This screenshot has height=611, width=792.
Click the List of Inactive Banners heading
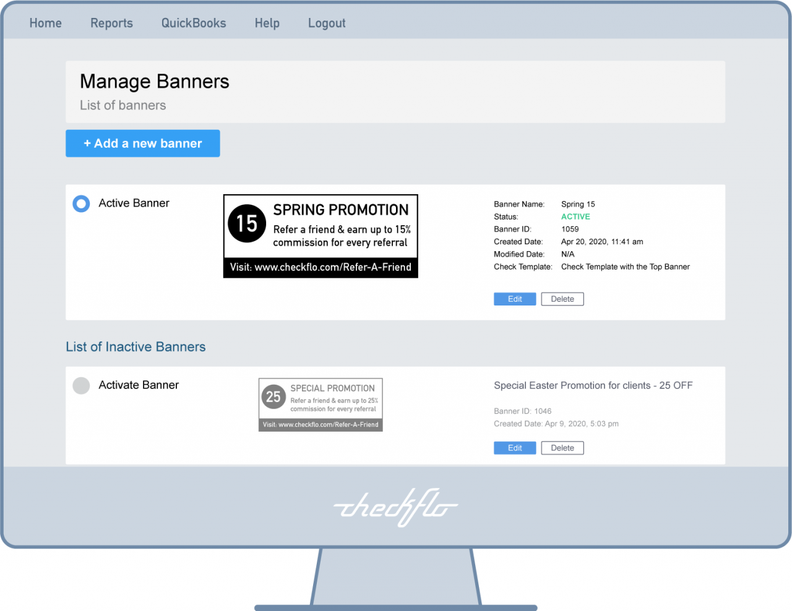tap(136, 347)
